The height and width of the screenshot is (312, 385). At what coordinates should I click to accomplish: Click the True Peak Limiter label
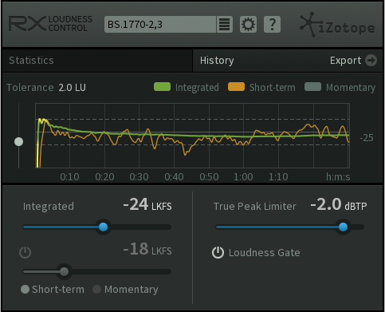tap(255, 207)
